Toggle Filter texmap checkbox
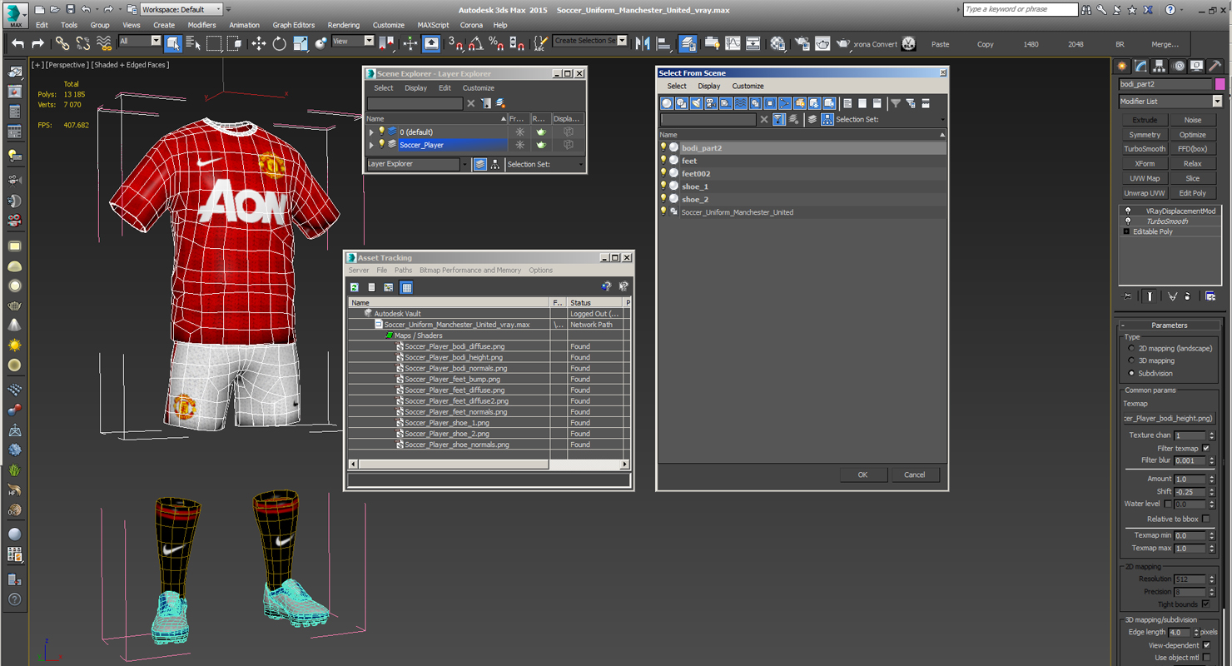This screenshot has width=1232, height=666. [x=1205, y=448]
